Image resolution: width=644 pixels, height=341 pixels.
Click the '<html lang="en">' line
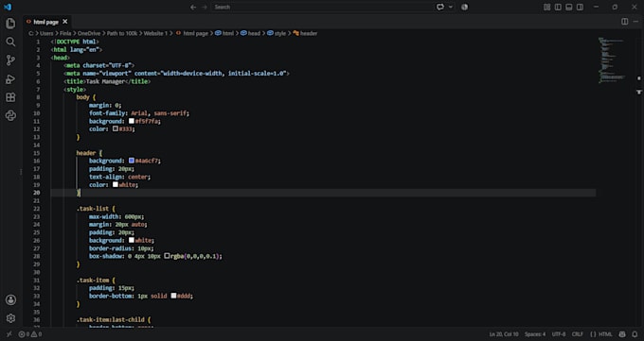click(x=77, y=50)
